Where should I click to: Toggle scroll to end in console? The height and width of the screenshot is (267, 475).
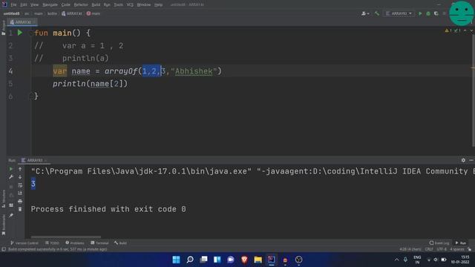[x=20, y=193]
